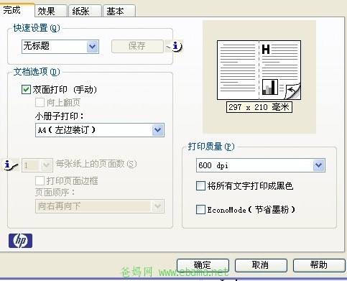
Task: Switch to the 效果 tab
Action: point(51,11)
